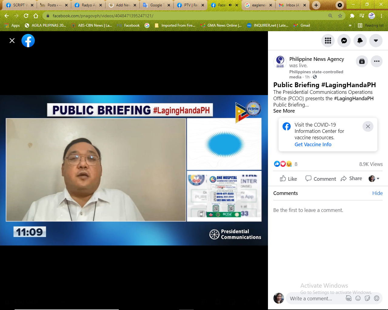Hide the comments section
The image size is (388, 310).
377,193
